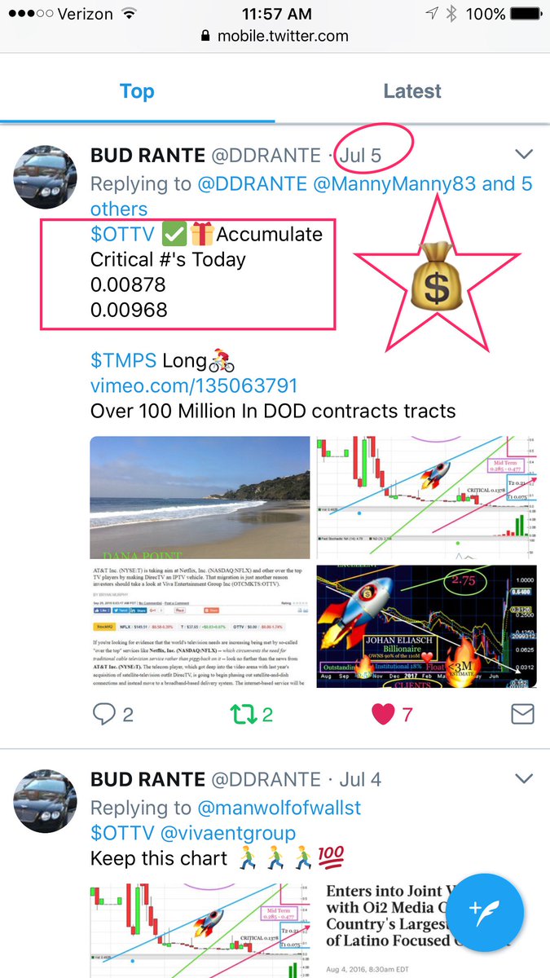
Task: Expand the chevron menu on the Jul 4 tweet
Action: tap(523, 778)
